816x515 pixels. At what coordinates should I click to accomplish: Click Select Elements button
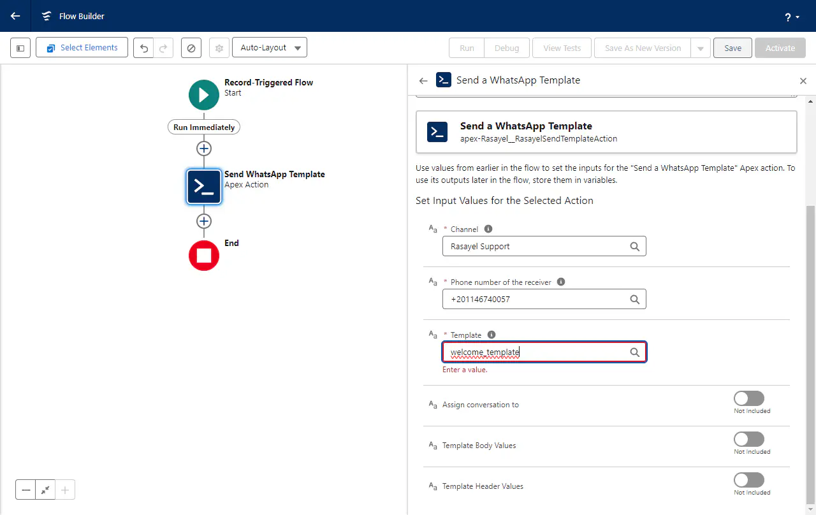[x=82, y=48]
